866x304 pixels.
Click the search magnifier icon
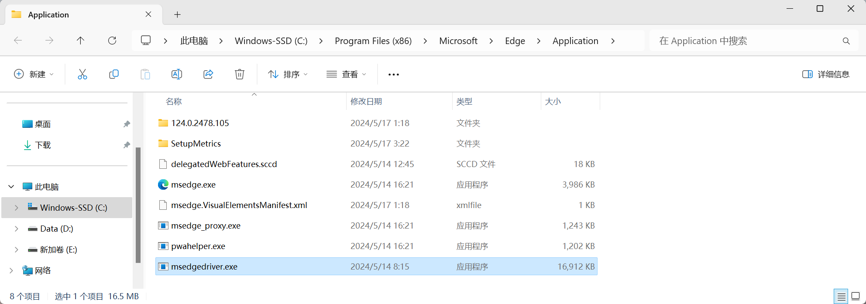(846, 41)
